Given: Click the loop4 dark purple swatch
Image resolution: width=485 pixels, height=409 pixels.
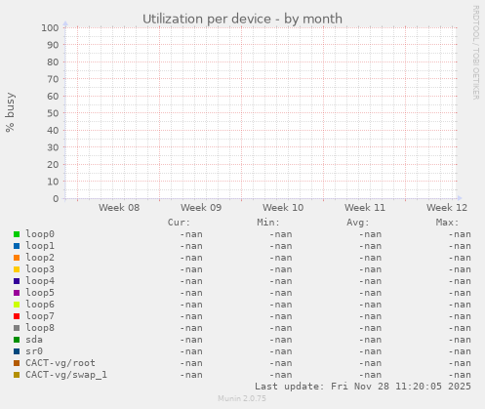Looking at the screenshot, I should 17,281.
